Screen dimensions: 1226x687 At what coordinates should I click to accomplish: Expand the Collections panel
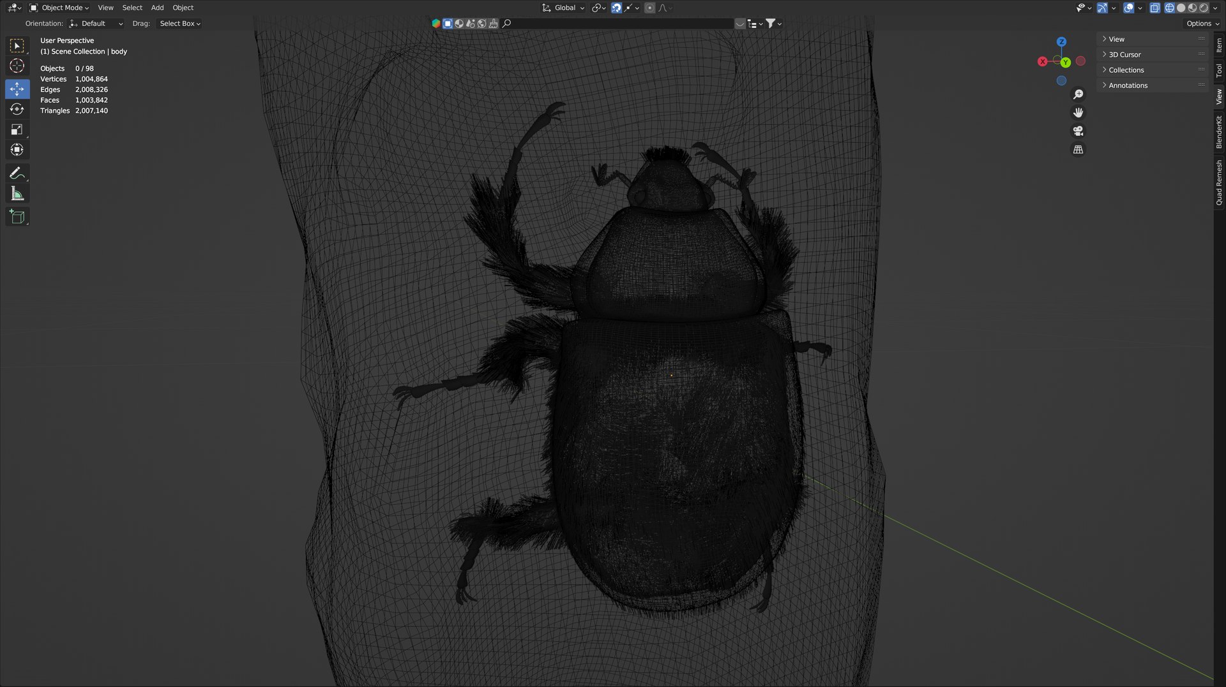(x=1153, y=70)
